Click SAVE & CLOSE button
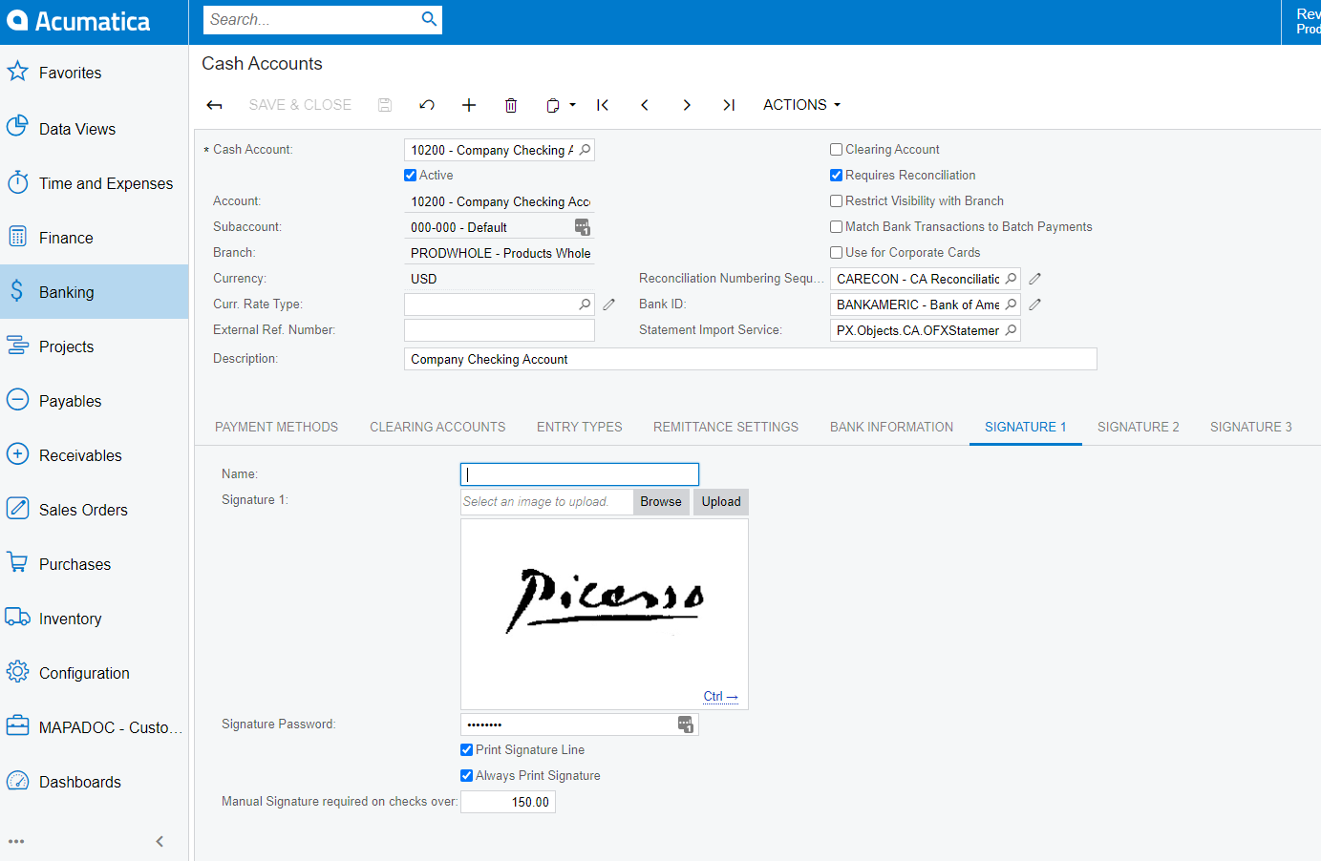Screen dimensions: 1321x861 pyautogui.click(x=300, y=105)
